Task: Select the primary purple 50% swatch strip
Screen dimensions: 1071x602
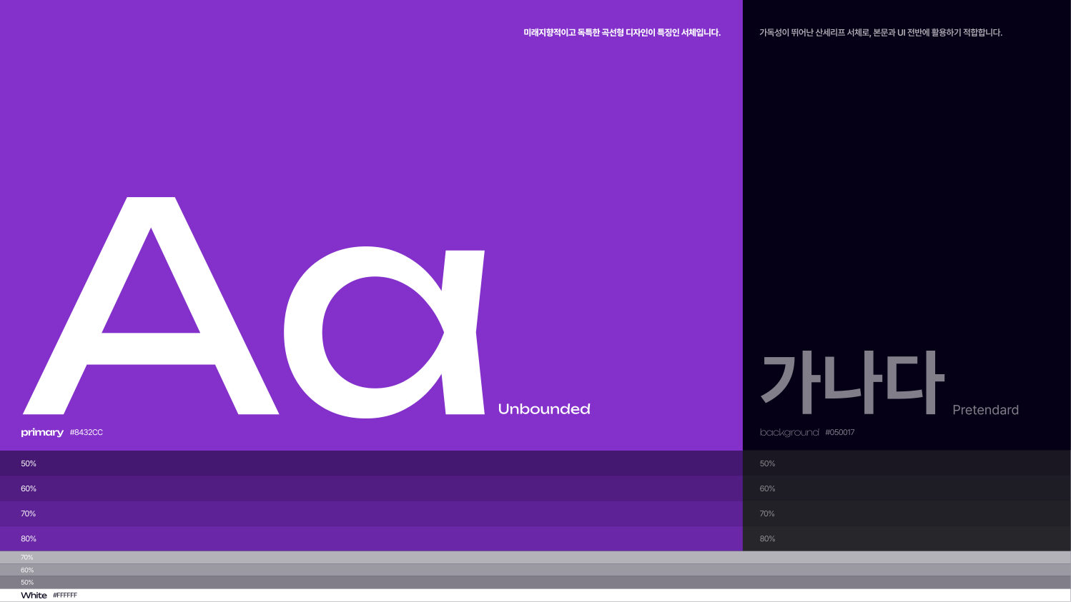Action: [x=371, y=463]
